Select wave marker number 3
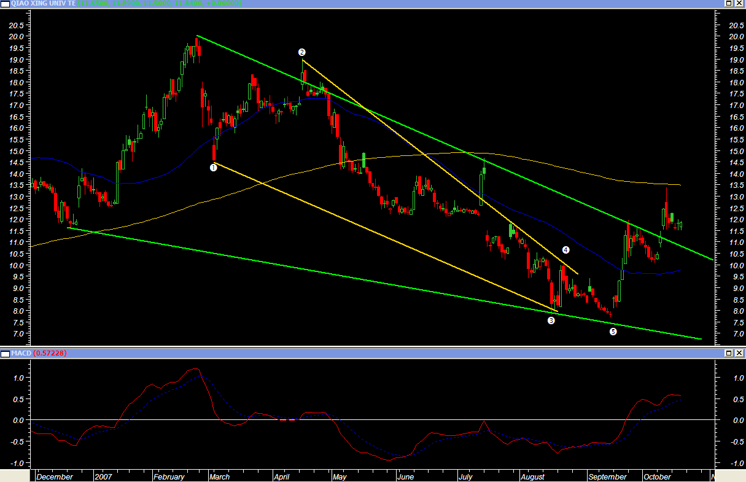This screenshot has height=482, width=746. (x=551, y=321)
